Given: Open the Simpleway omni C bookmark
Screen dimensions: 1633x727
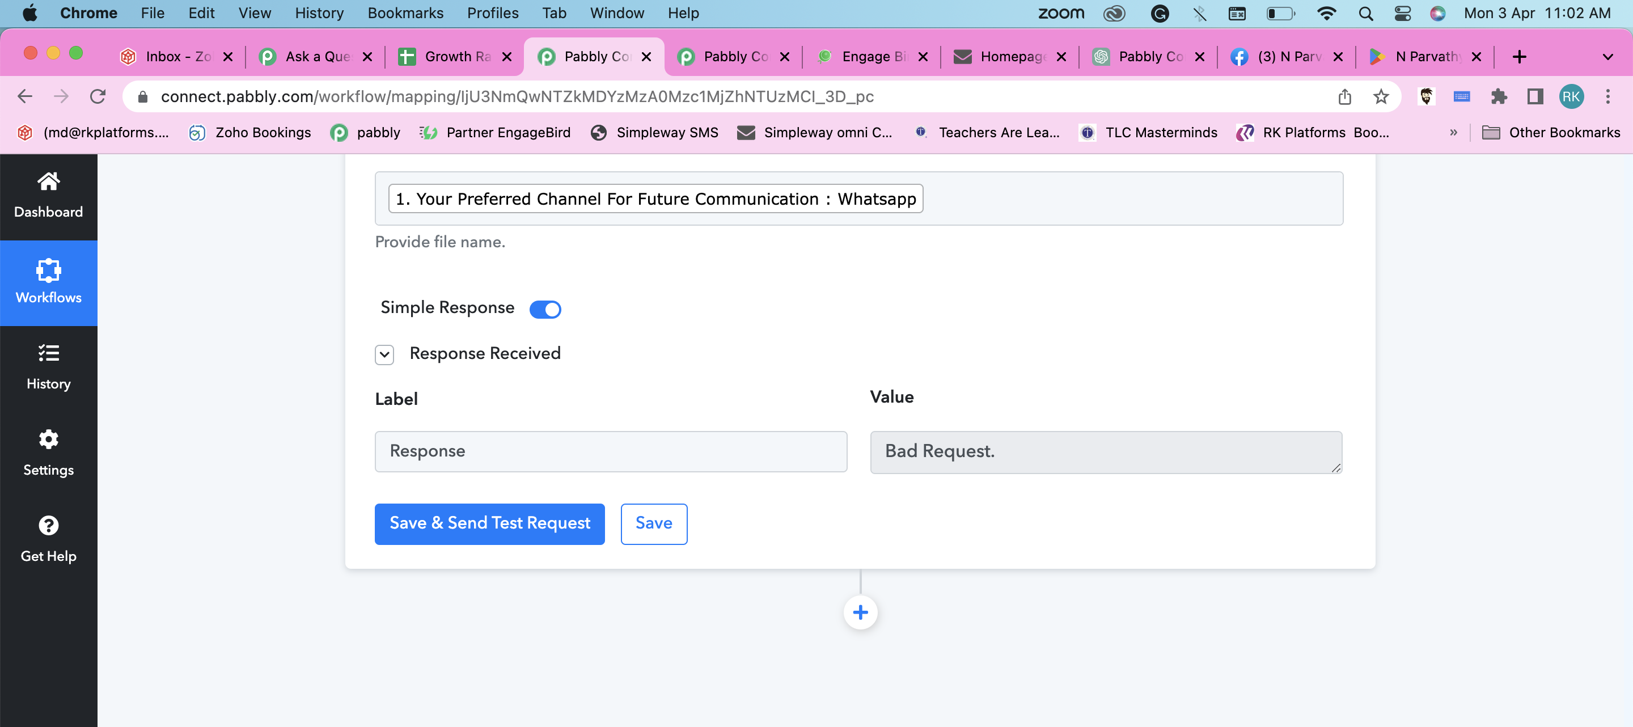Looking at the screenshot, I should [x=815, y=133].
